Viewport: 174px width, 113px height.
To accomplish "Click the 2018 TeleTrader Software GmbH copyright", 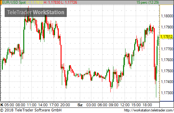I will [31, 110].
